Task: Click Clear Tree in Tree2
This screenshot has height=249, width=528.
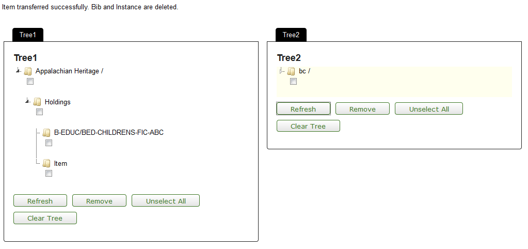Action: tap(308, 126)
